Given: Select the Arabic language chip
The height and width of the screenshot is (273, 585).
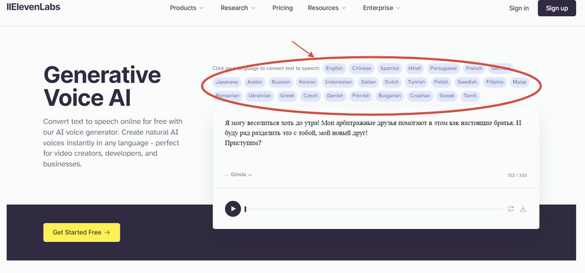Looking at the screenshot, I should (255, 82).
